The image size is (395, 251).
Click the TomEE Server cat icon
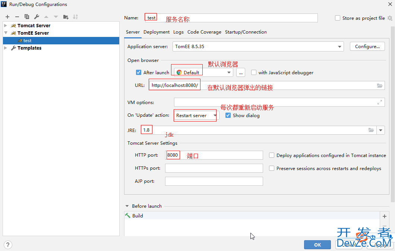[13, 33]
